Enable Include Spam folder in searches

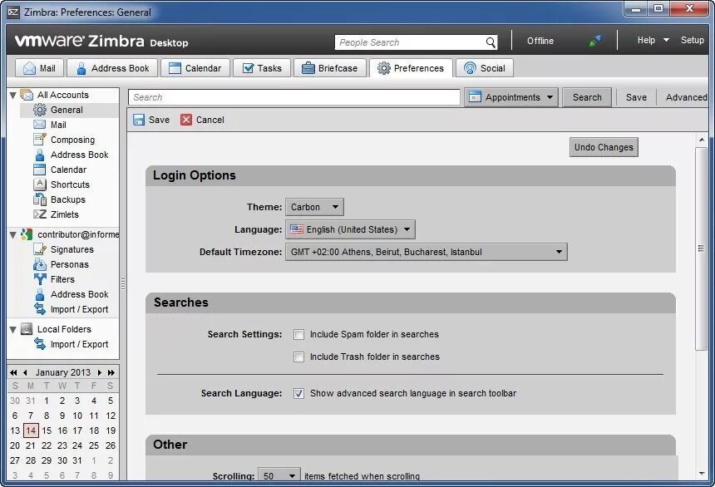tap(298, 335)
